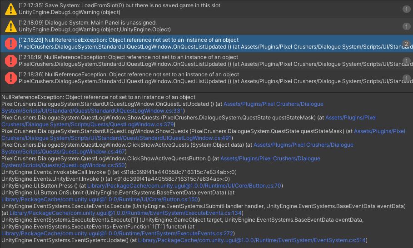Viewport: 413px width, 248px height.
Task: Open the ExecuteEvents.cs:272 source link
Action: click(x=117, y=234)
